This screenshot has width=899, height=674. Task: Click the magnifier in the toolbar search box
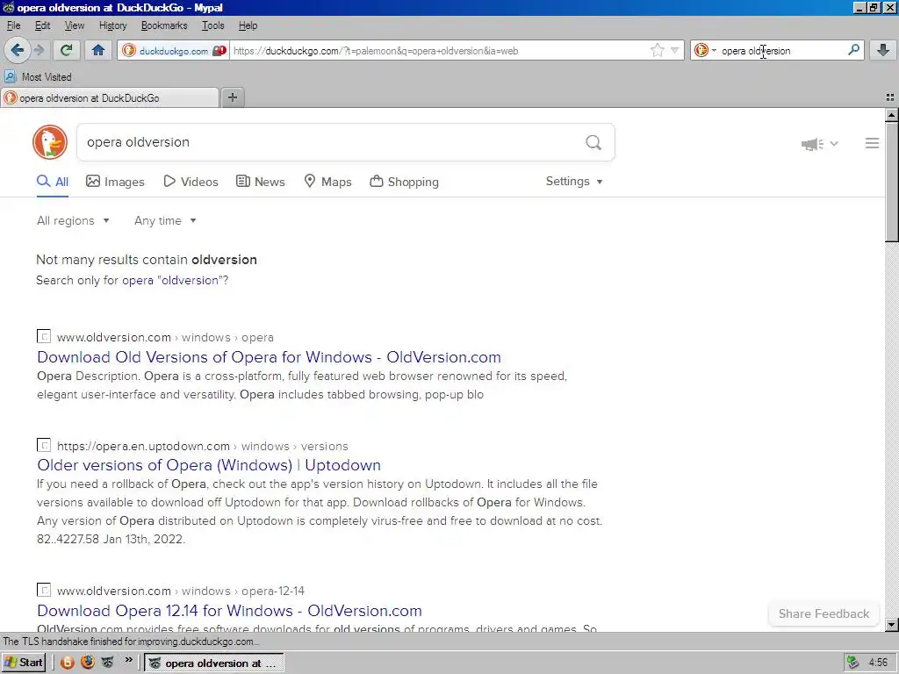pyautogui.click(x=853, y=50)
